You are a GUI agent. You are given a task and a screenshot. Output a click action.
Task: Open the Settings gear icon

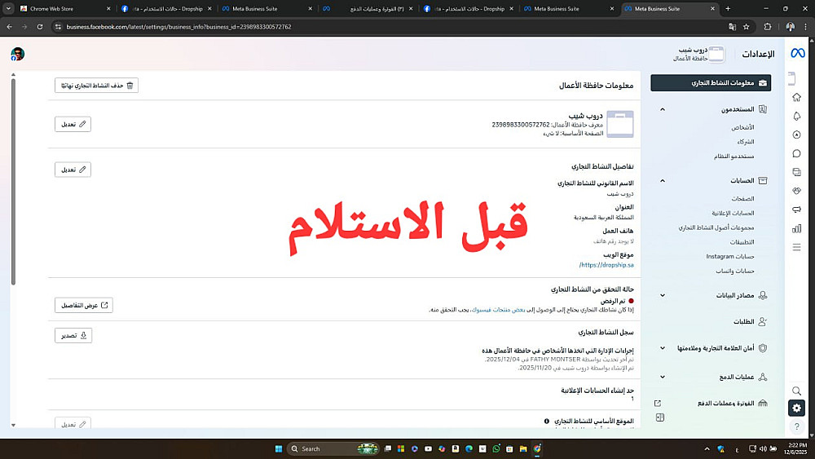[x=796, y=408]
